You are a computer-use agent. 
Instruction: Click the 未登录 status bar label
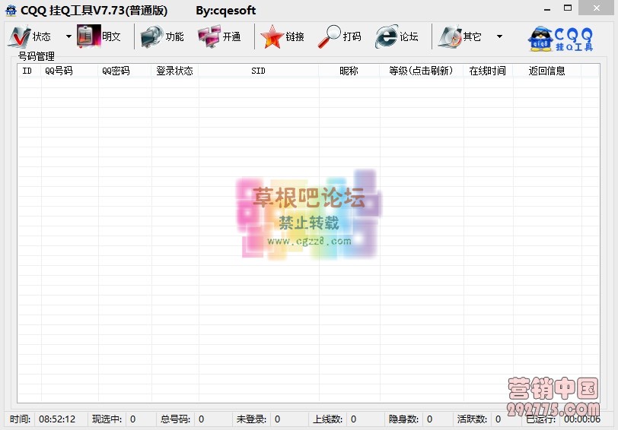click(251, 419)
